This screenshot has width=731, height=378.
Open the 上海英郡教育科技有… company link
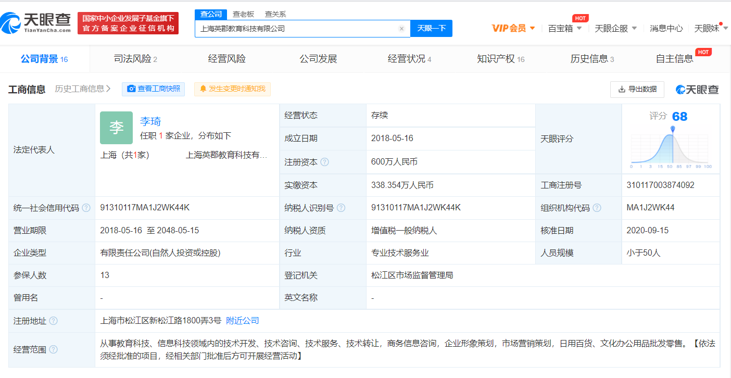(226, 155)
